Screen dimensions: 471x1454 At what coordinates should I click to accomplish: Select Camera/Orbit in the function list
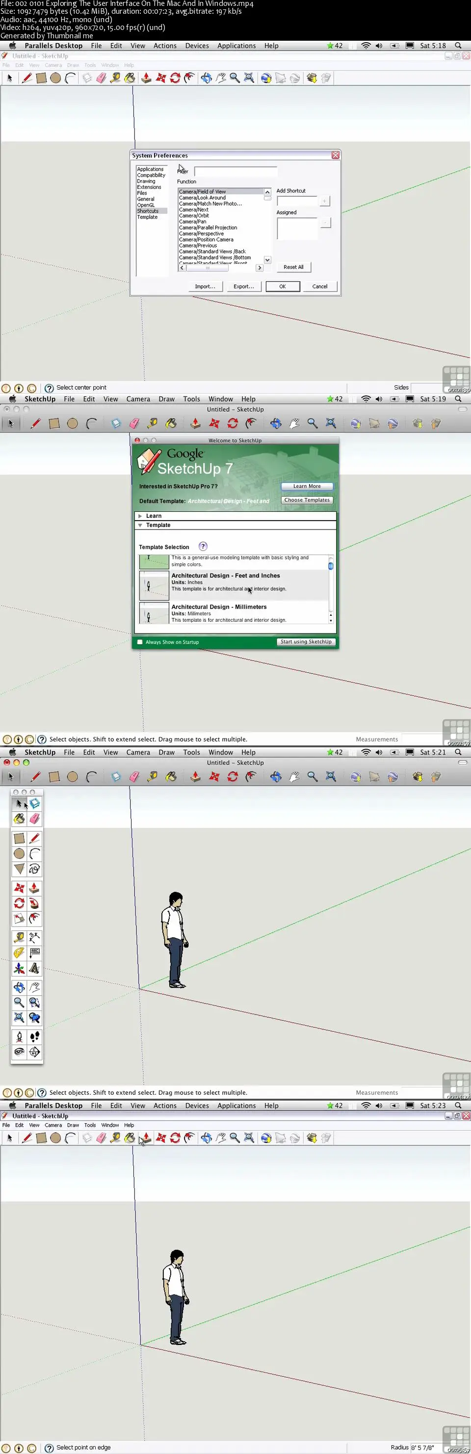coord(194,215)
